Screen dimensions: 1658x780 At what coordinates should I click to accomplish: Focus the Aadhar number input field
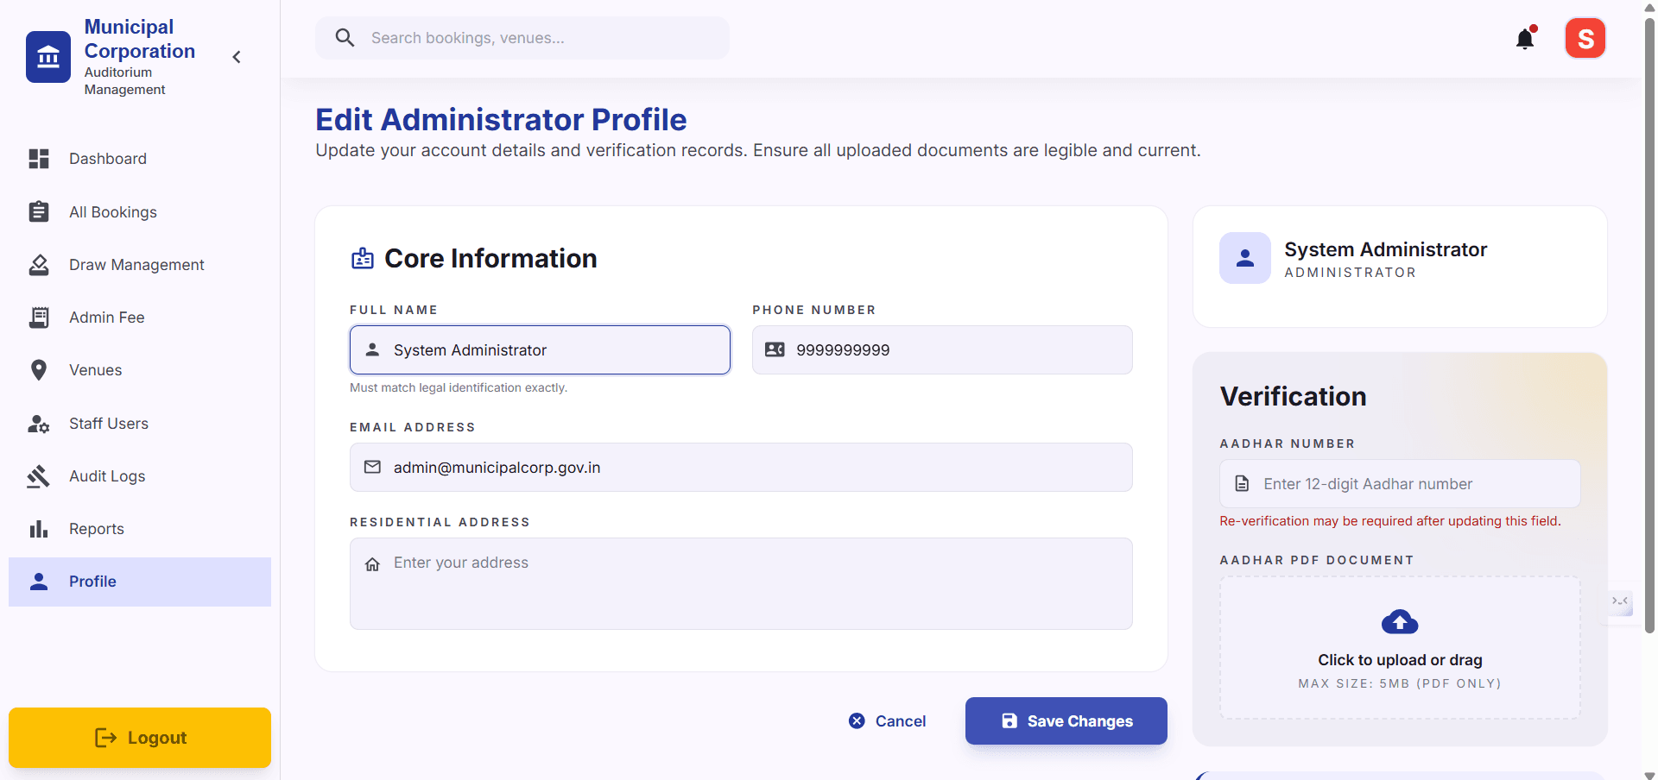pyautogui.click(x=1400, y=484)
